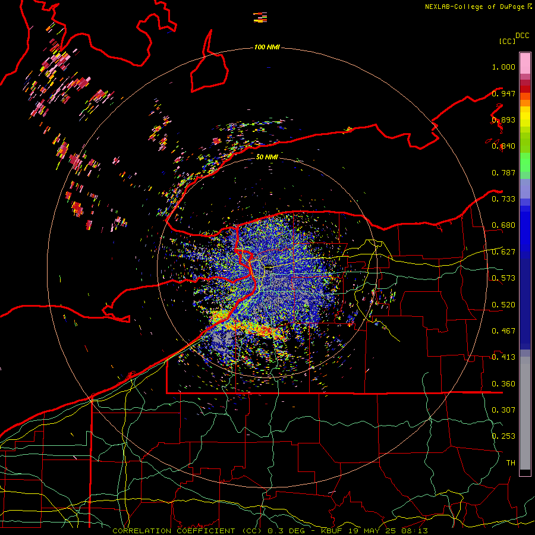This screenshot has height=535, width=535.
Task: Click the gray lower segment of color bar
Action: pos(525,413)
